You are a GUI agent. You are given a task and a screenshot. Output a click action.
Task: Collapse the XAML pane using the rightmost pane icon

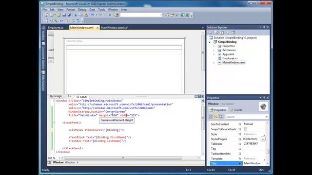(x=203, y=96)
